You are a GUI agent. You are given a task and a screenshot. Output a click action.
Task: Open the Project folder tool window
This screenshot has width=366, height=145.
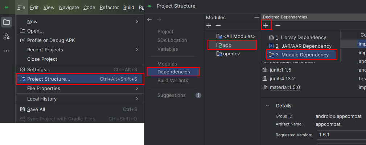[x=7, y=22]
